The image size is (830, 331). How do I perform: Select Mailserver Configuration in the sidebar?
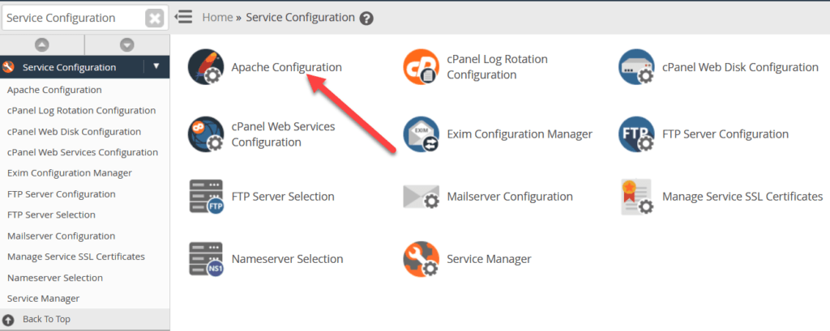click(61, 236)
